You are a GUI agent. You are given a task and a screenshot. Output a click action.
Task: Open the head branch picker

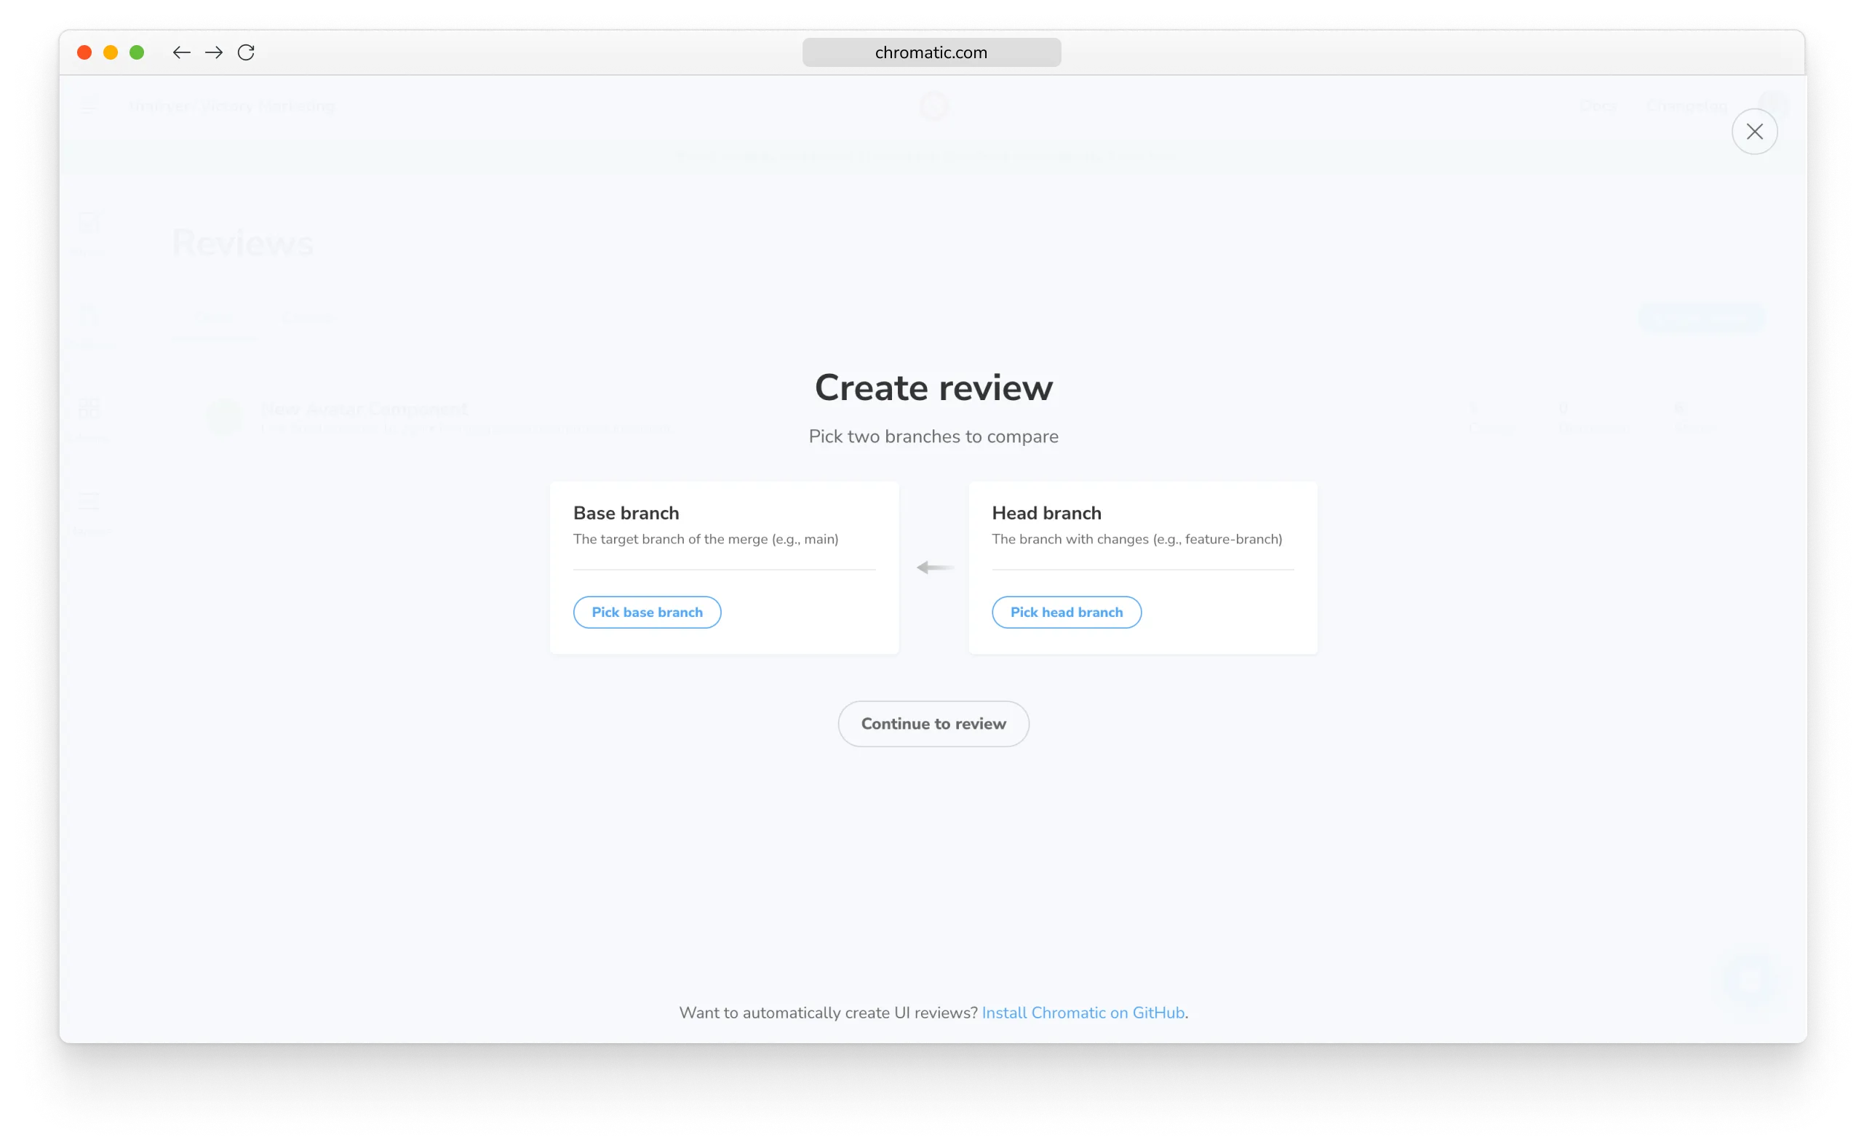[1066, 612]
